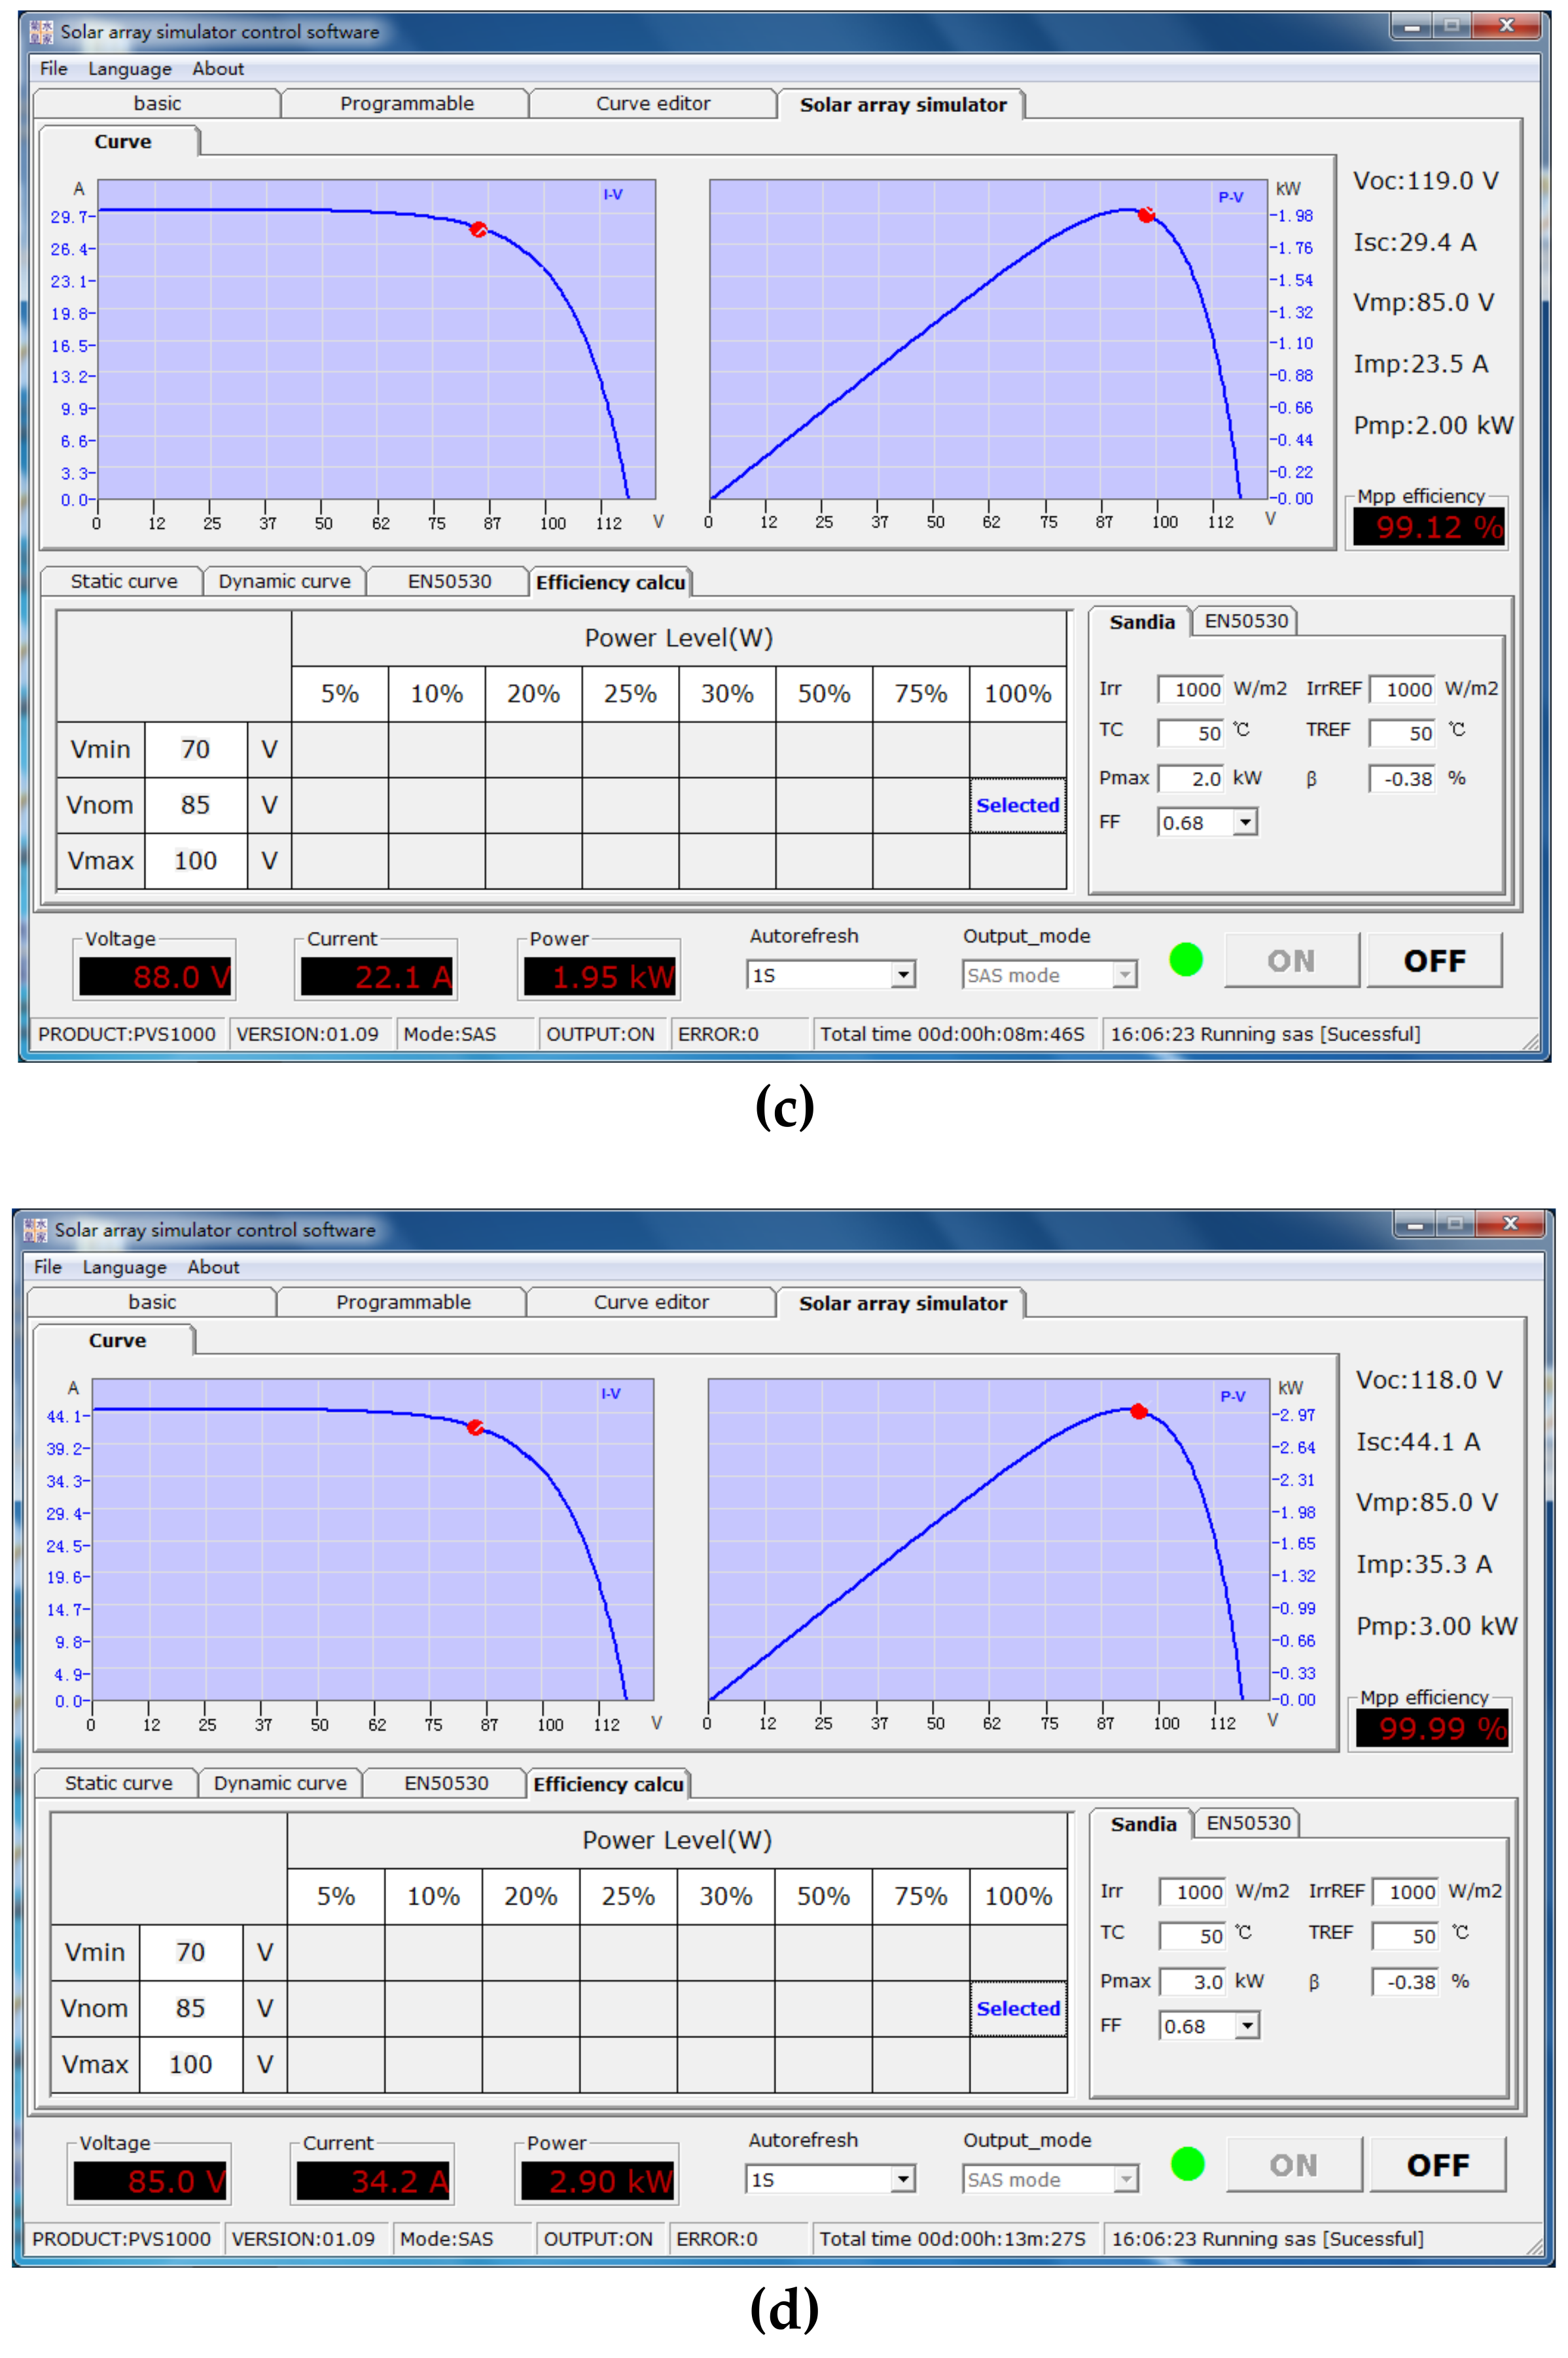Click Vmax row 50% cell in top window
The width and height of the screenshot is (1568, 2358).
click(824, 861)
